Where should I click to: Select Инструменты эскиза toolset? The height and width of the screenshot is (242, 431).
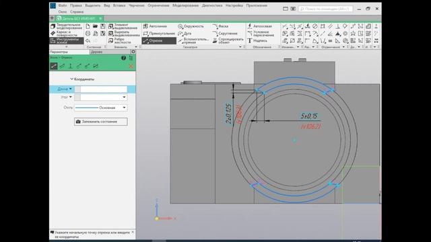(66, 40)
